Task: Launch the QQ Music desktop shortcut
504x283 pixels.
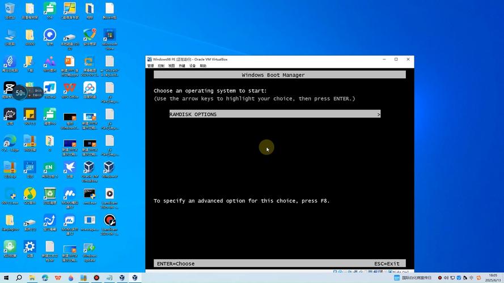Action: [30, 196]
